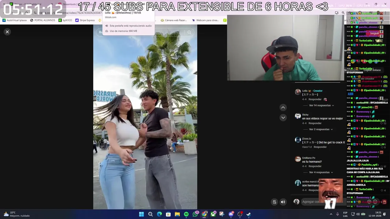
Task: Open the 'AulaVirtual Iplacex' bookmark
Action: [x=15, y=20]
